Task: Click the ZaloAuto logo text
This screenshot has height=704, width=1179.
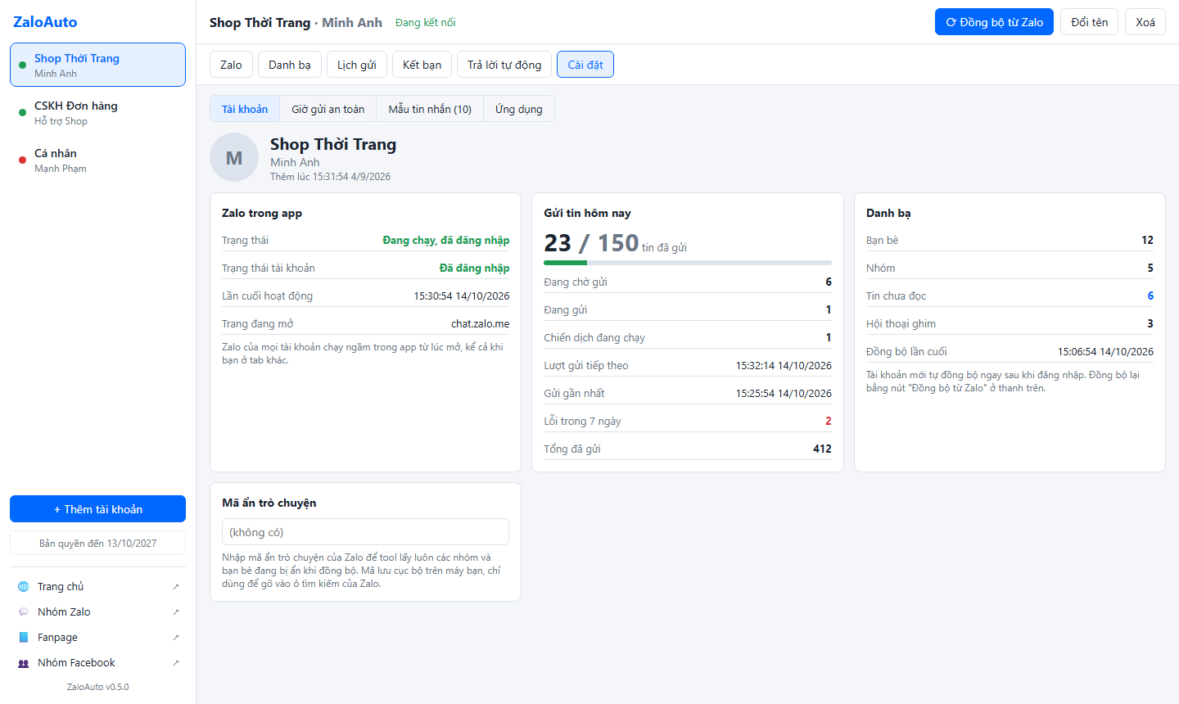Action: [x=45, y=22]
